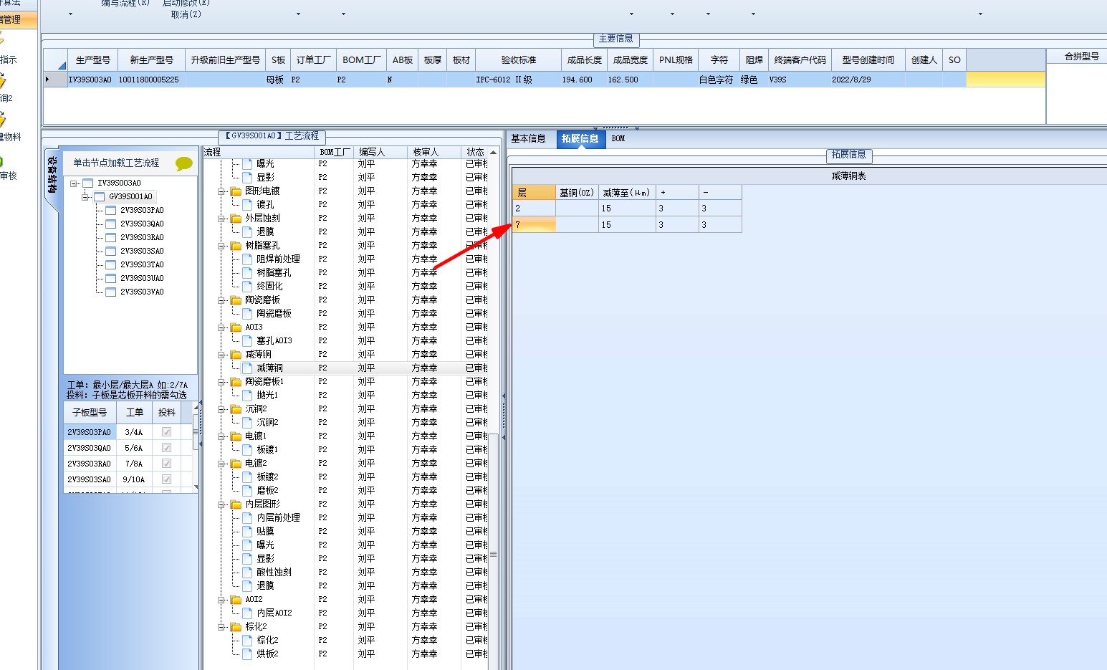Screen dimensions: 1107x670
Task: Click the highlighted 层 cell with value 7
Action: 534,225
